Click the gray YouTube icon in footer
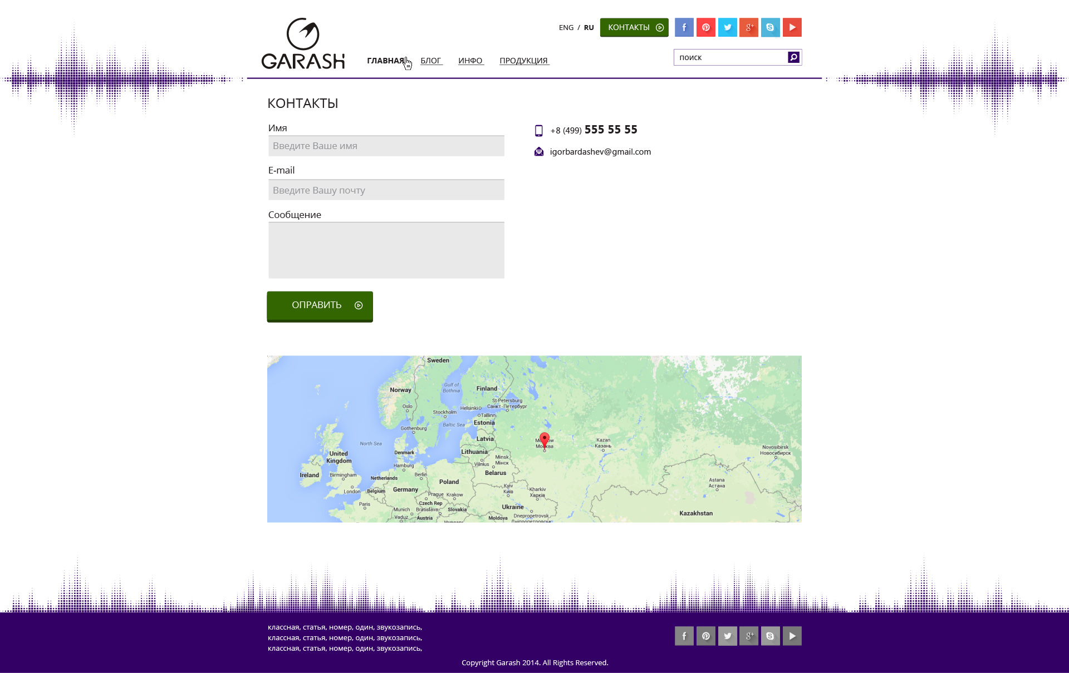Screen dimensions: 1069x673 coord(792,636)
